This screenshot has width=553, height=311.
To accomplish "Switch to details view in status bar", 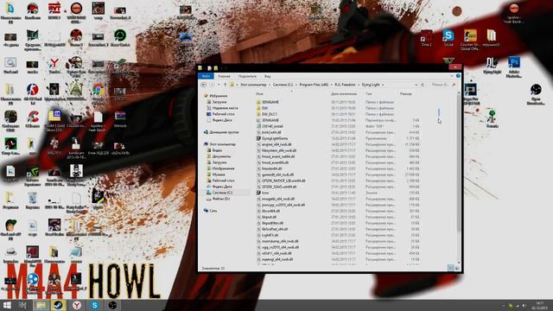I will click(451, 269).
